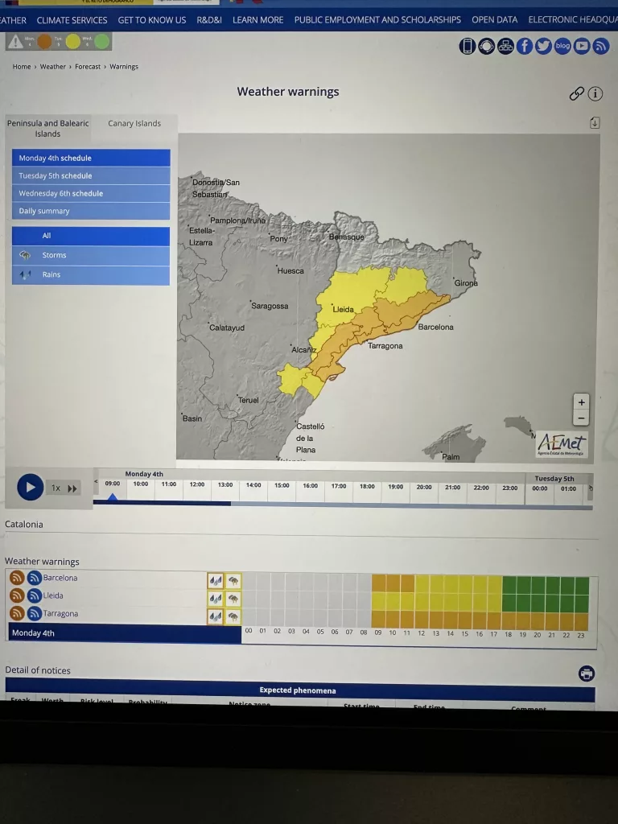The image size is (618, 824).
Task: Click the print icon near notices
Action: [x=587, y=674]
